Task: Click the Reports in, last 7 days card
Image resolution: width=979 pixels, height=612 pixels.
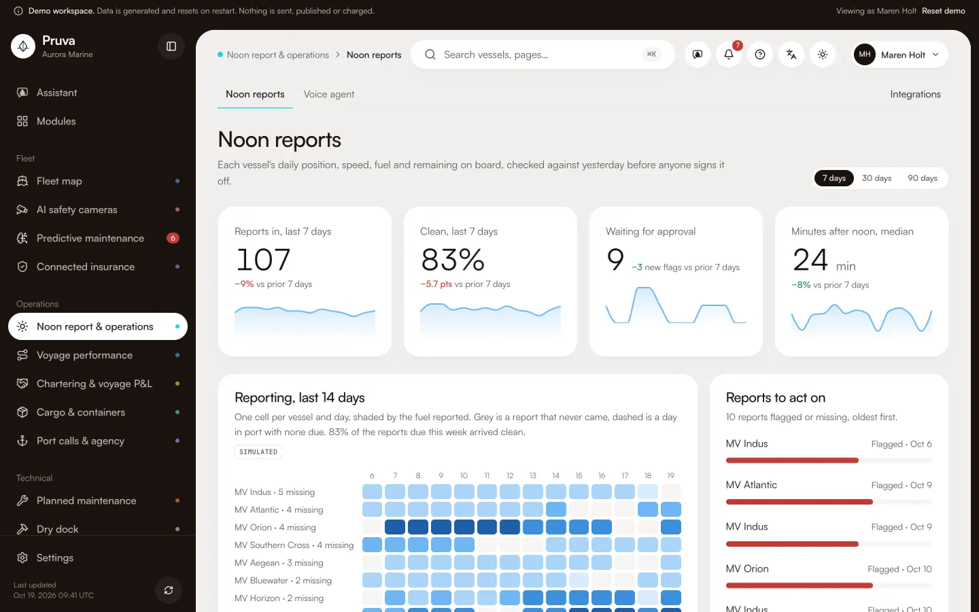Action: click(x=305, y=282)
